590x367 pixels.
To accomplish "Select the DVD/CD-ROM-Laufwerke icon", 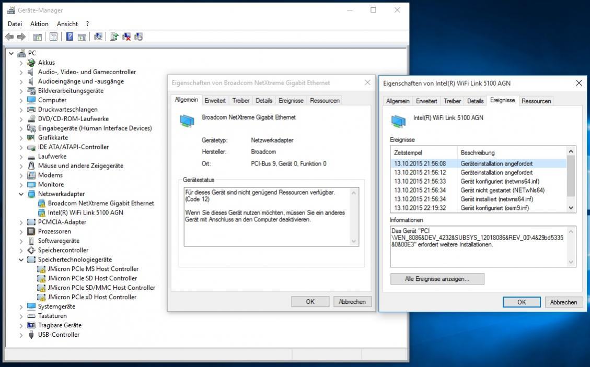I will coord(31,119).
